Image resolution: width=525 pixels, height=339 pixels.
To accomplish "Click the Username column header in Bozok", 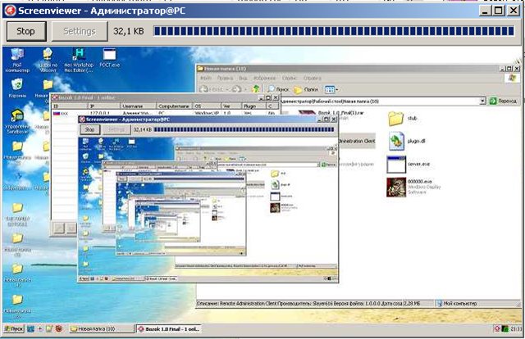I will coord(138,106).
